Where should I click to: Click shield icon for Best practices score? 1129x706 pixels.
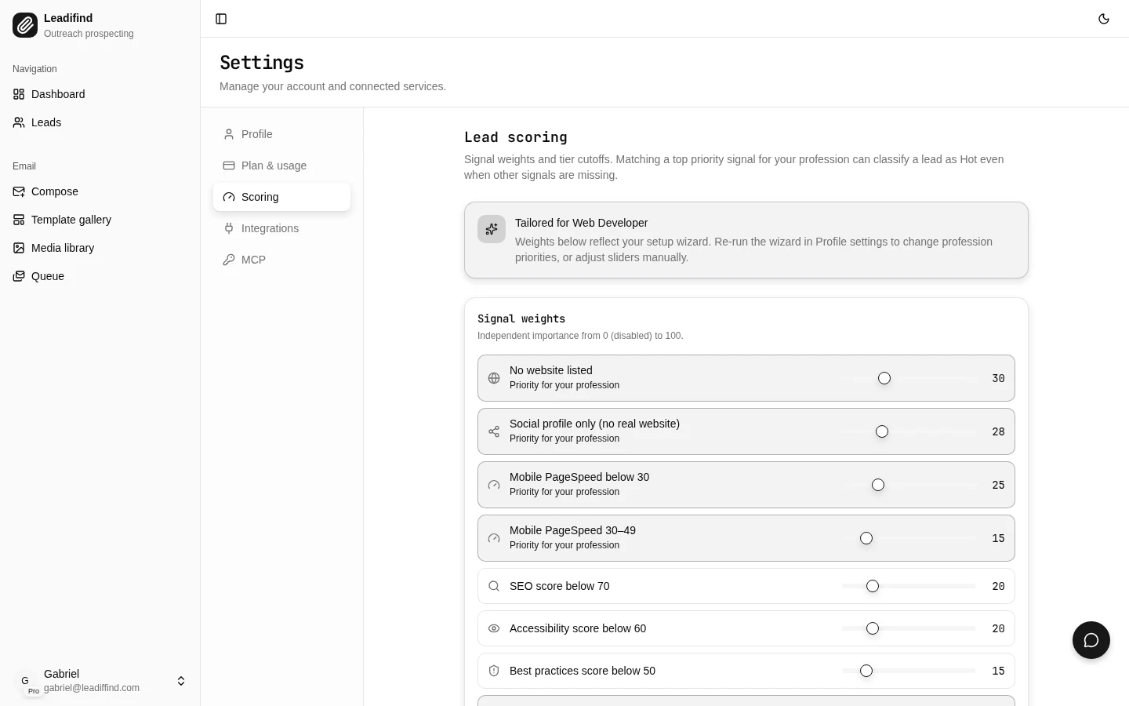tap(494, 671)
